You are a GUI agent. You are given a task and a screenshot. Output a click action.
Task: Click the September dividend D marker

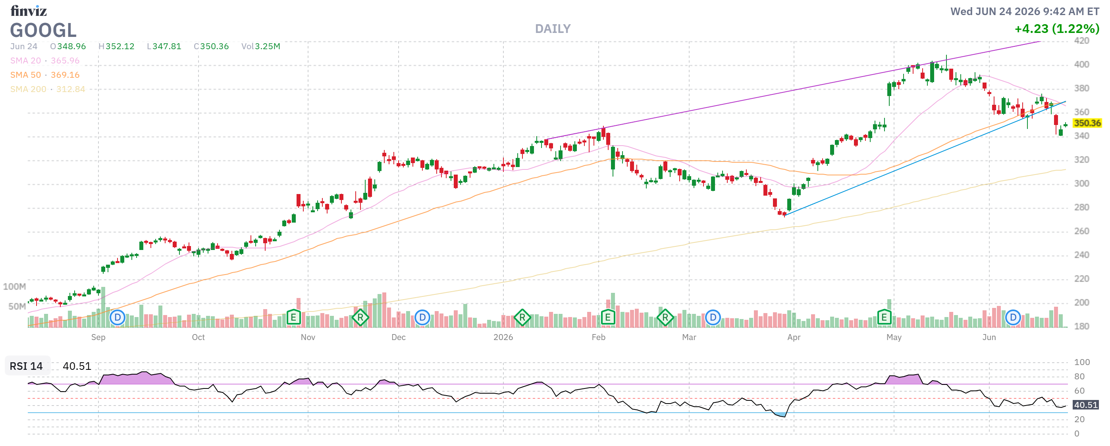tap(117, 318)
